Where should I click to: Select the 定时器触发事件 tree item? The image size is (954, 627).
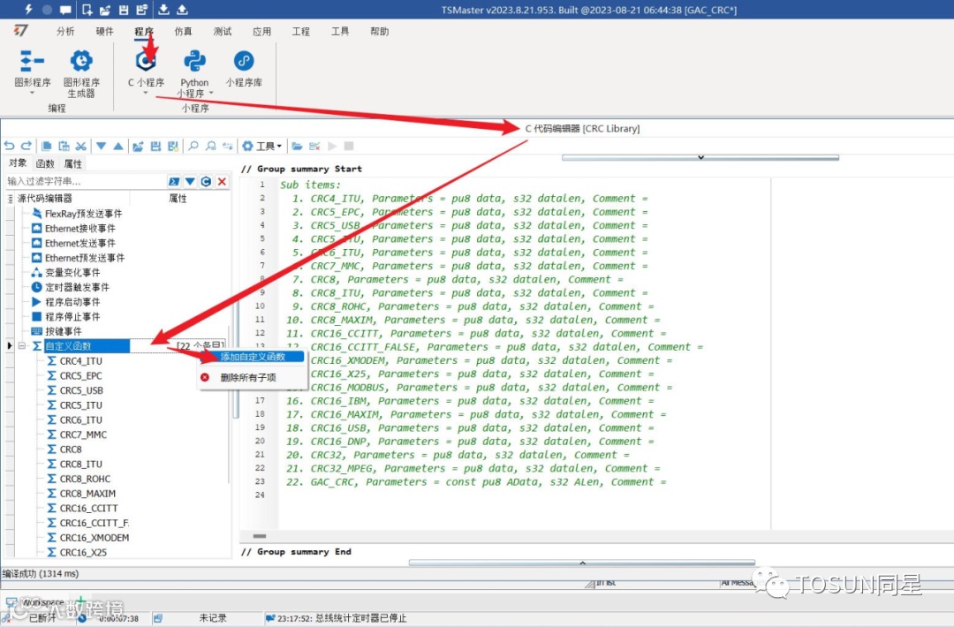click(x=77, y=288)
